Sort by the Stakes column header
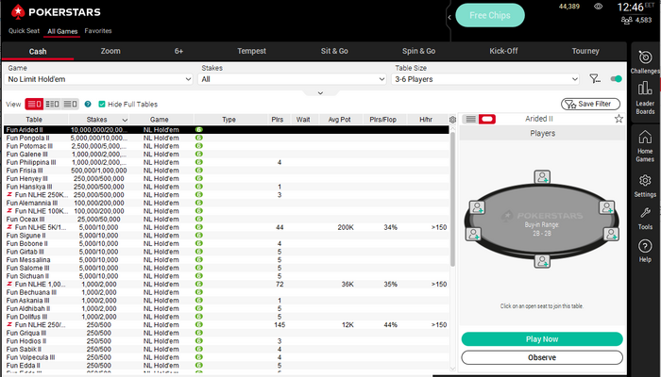This screenshot has height=377, width=661. pyautogui.click(x=98, y=120)
